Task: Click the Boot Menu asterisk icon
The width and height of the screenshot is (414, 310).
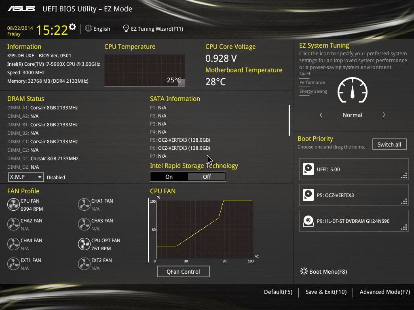Action: pyautogui.click(x=304, y=271)
